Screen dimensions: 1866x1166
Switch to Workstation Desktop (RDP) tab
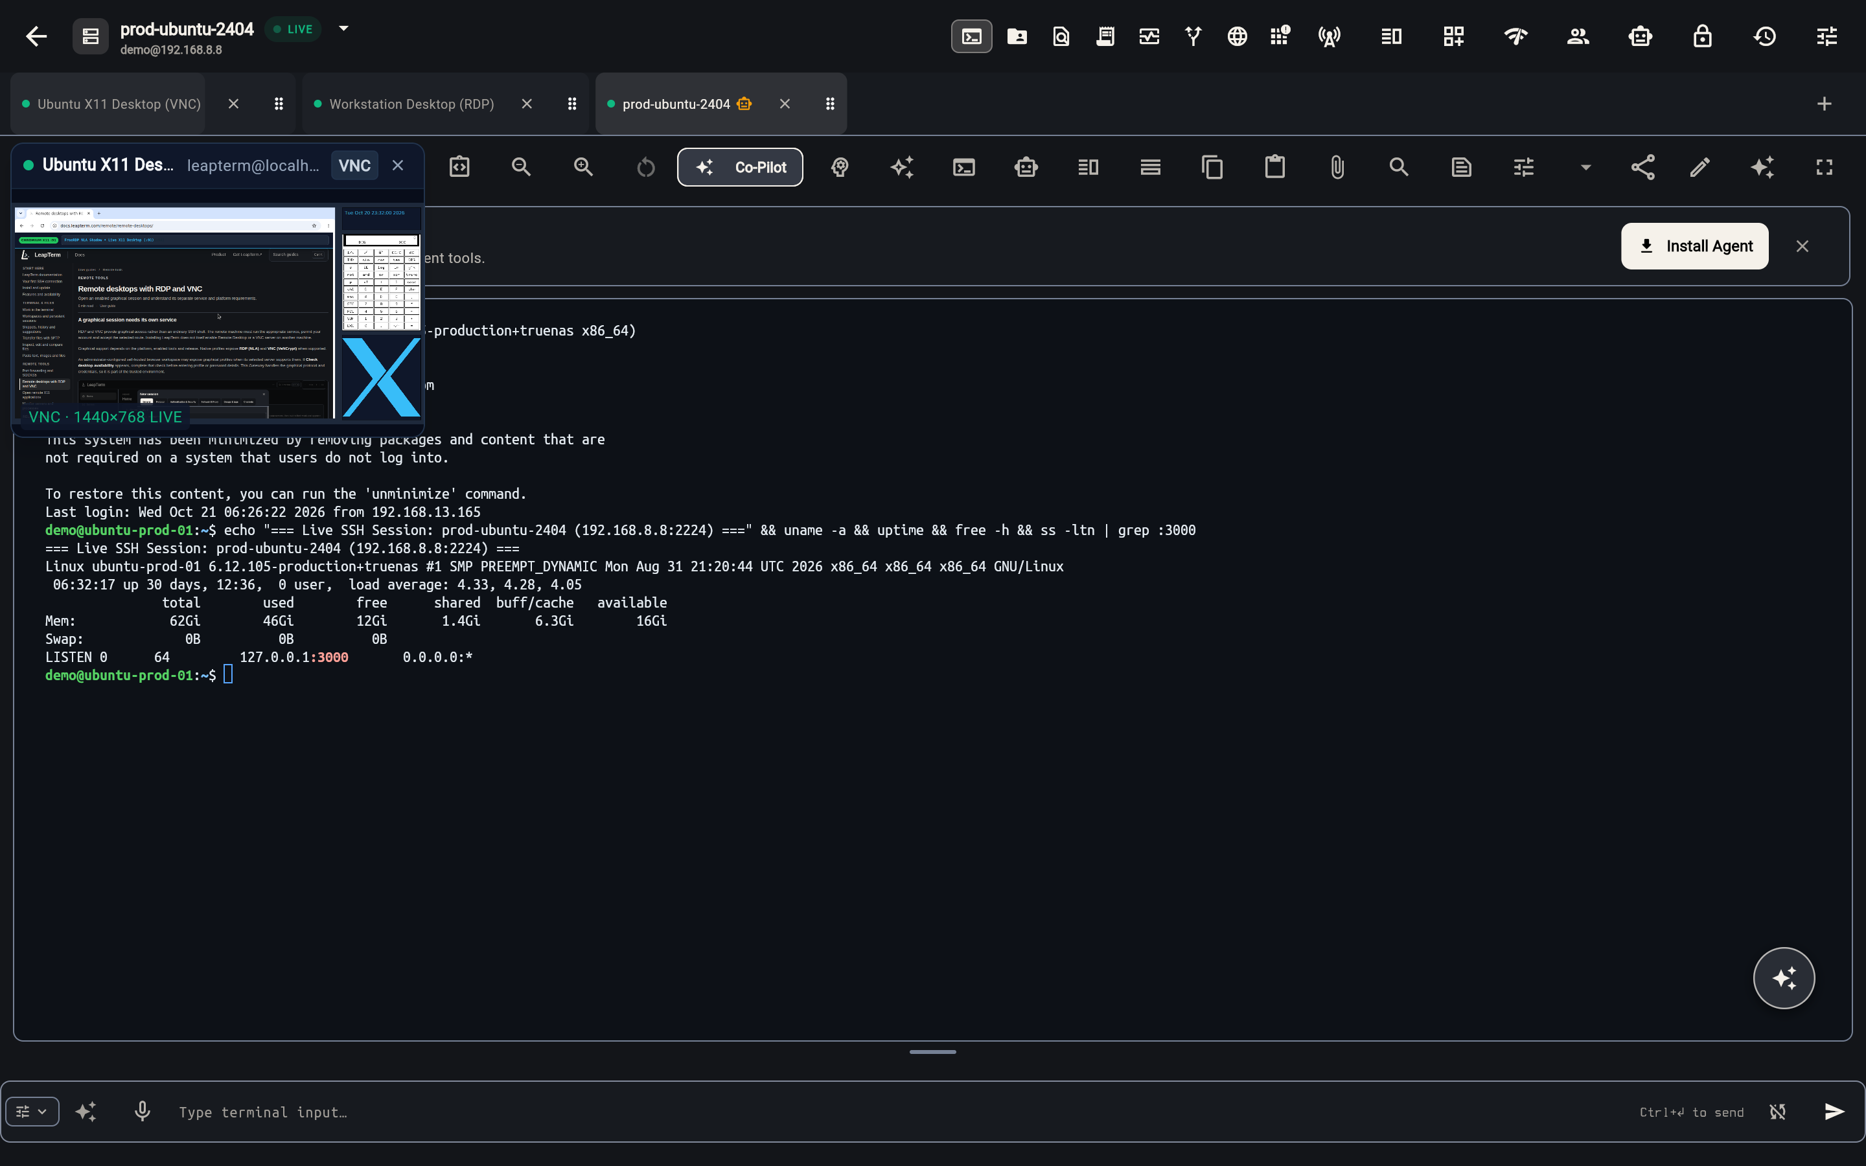point(412,104)
